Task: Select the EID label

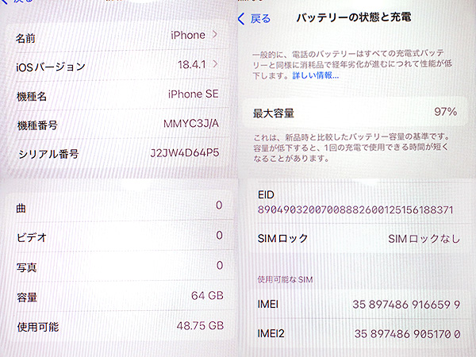Action: pos(266,194)
